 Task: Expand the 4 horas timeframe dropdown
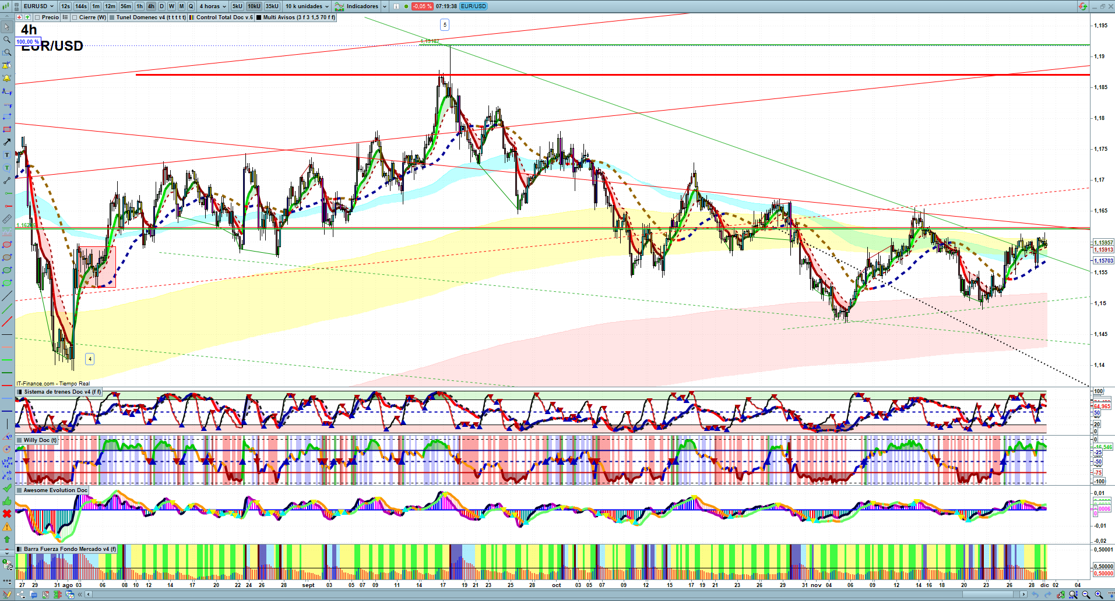[213, 6]
